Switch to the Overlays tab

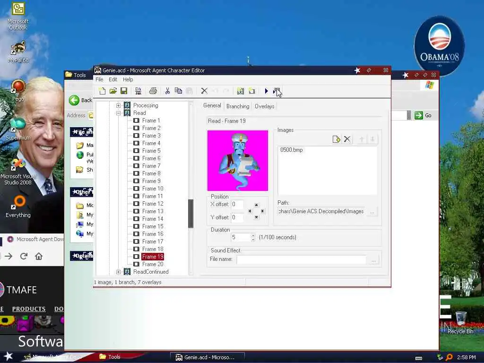coord(265,106)
